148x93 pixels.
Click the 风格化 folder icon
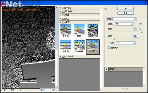tap(63, 8)
